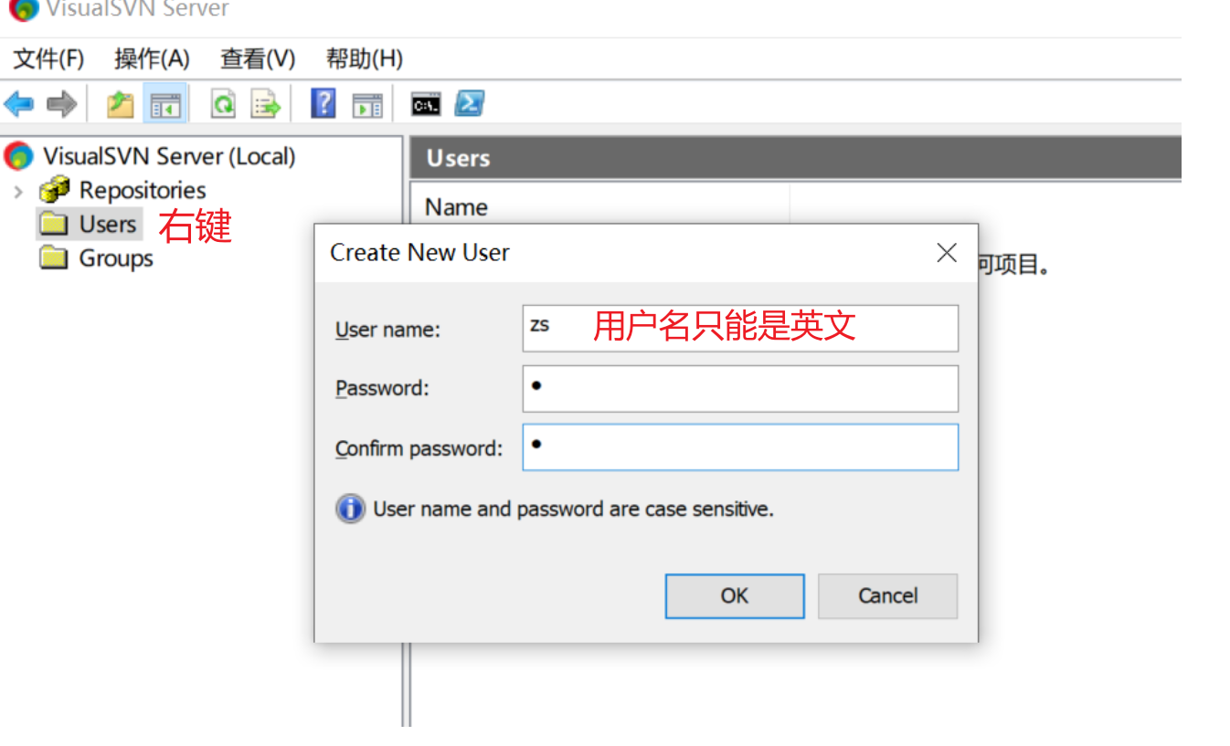
Task: Launch the command prompt toolbar icon
Action: point(426,104)
